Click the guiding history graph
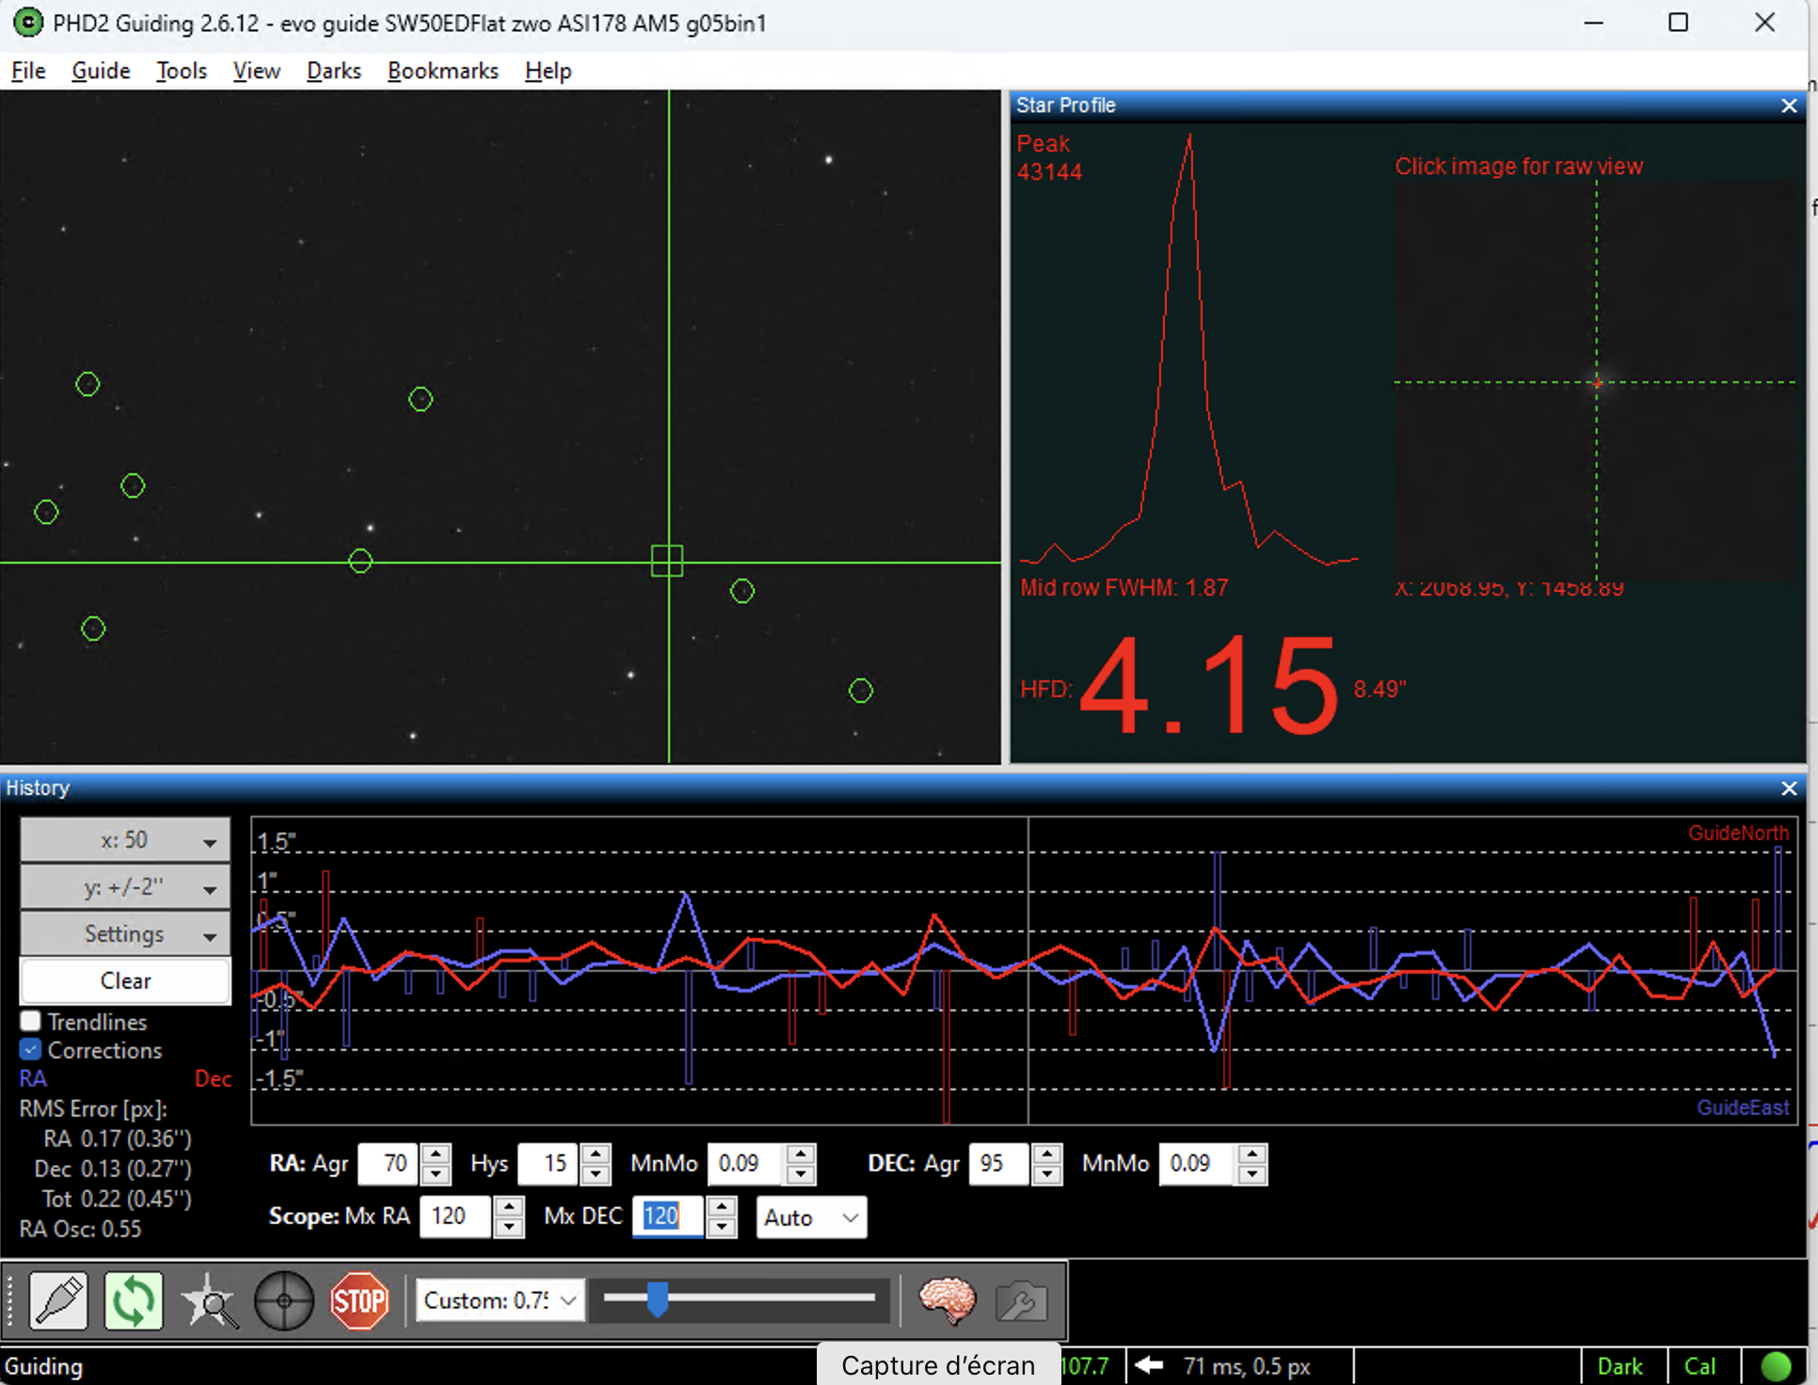The width and height of the screenshot is (1818, 1385). [1024, 970]
